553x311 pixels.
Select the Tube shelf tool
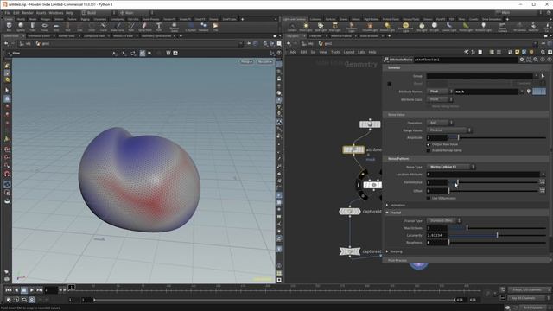click(33, 27)
